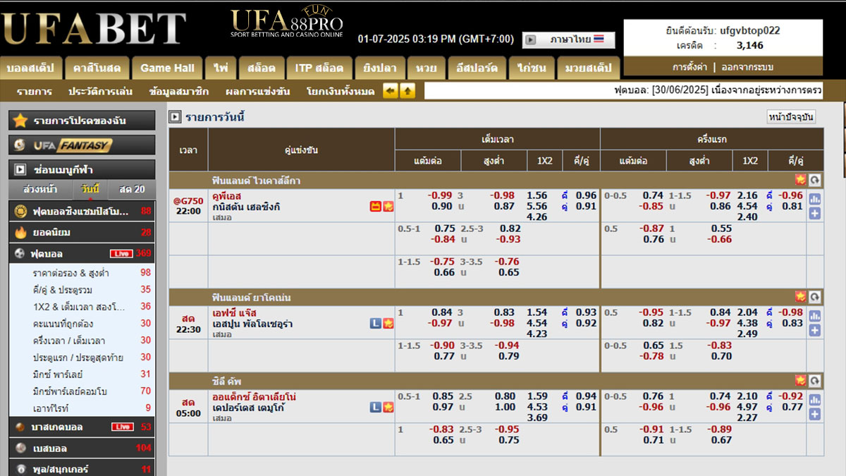Viewport: 846px width, 476px height.
Task: Expand the พูล/สนุกเกอร์ category
Action: (82, 469)
